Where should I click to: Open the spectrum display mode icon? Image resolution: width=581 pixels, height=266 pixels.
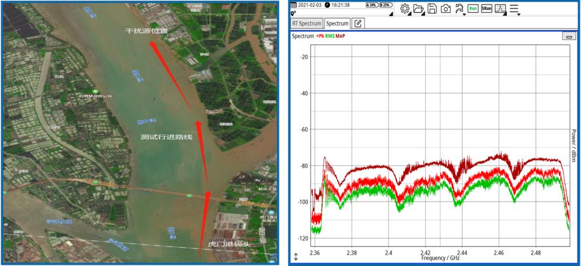(500, 9)
